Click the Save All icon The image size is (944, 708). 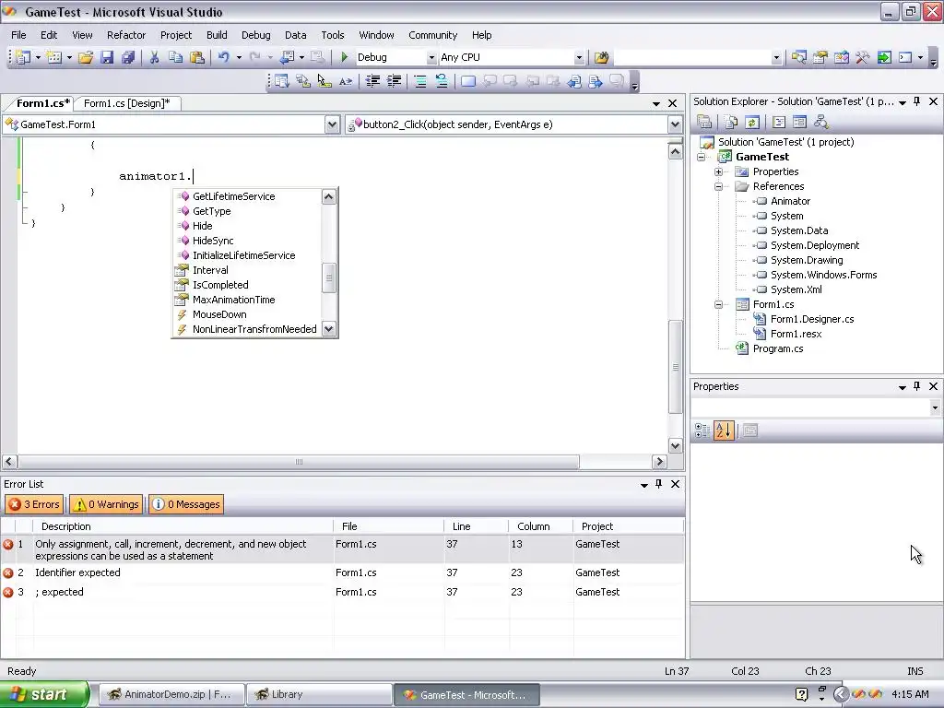coord(127,57)
